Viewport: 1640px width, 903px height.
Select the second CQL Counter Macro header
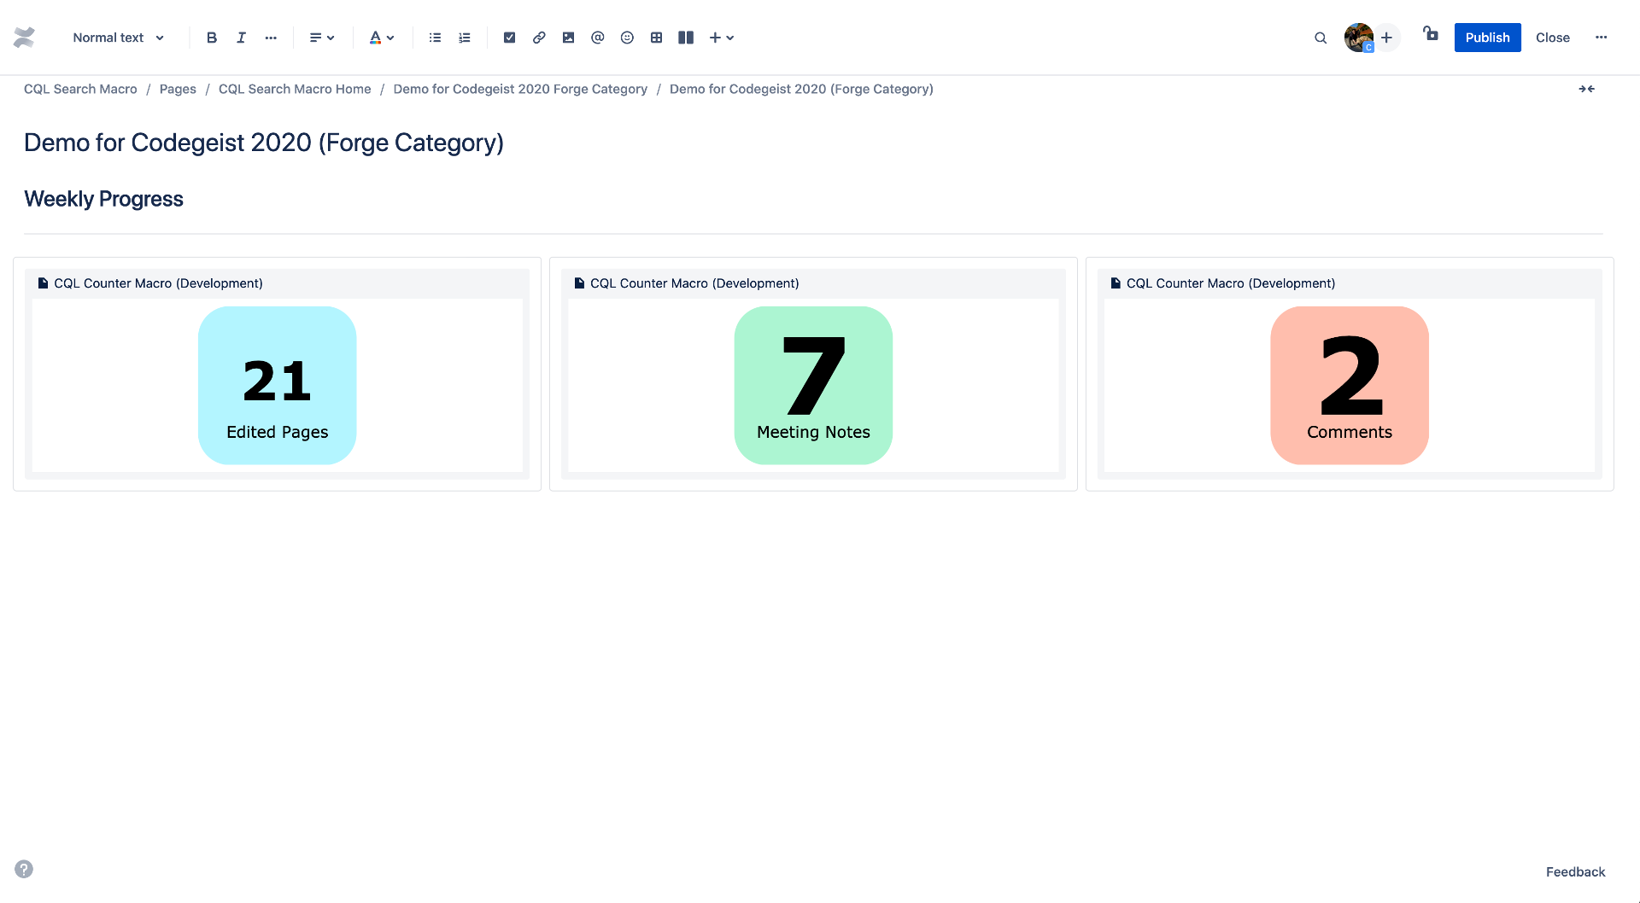(813, 283)
